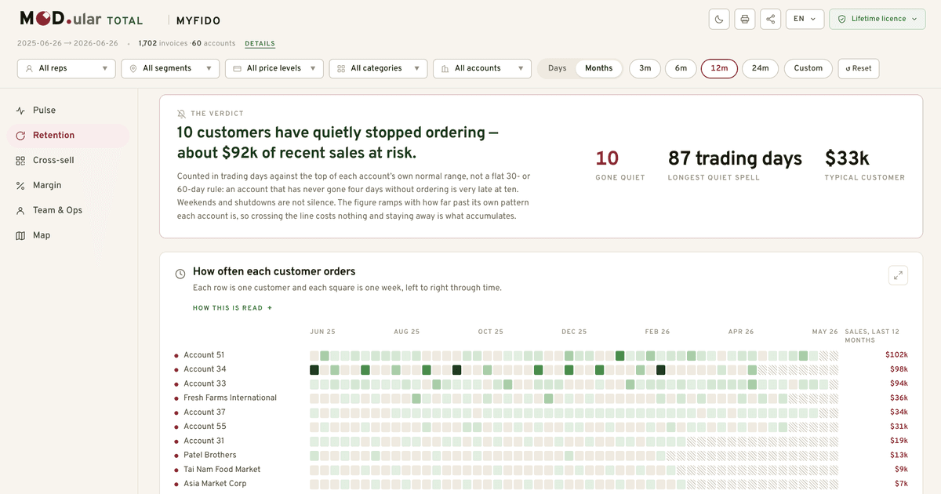Open the Margin page

tap(68, 186)
